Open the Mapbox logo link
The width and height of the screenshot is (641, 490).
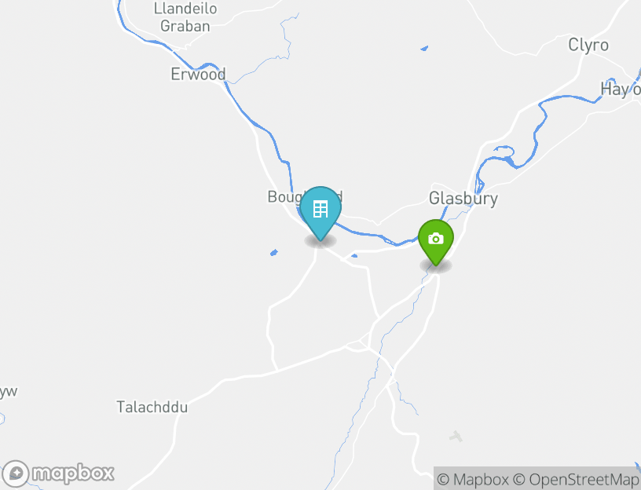(58, 474)
